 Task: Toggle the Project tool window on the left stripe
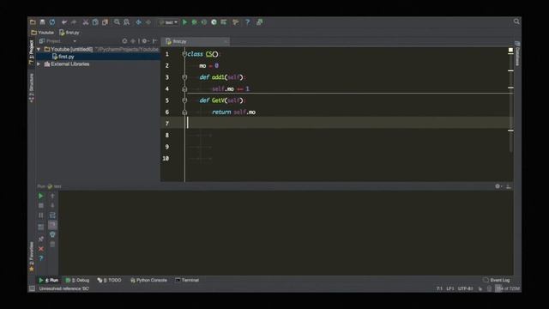(x=32, y=51)
